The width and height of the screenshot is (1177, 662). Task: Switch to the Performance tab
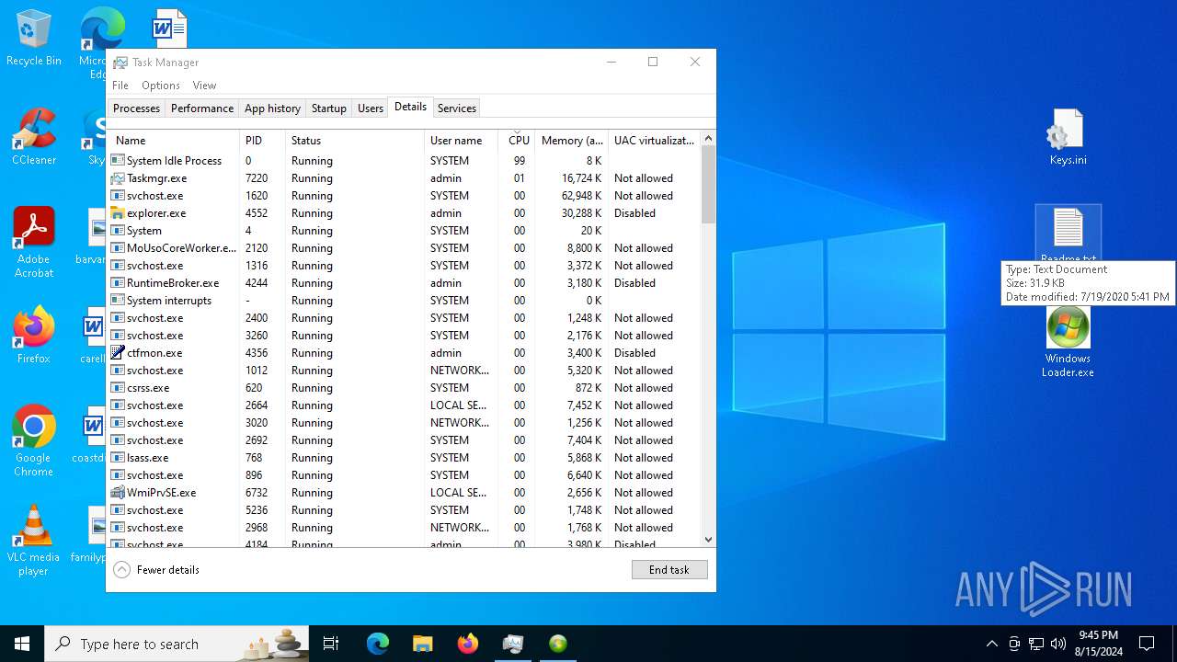pyautogui.click(x=202, y=108)
